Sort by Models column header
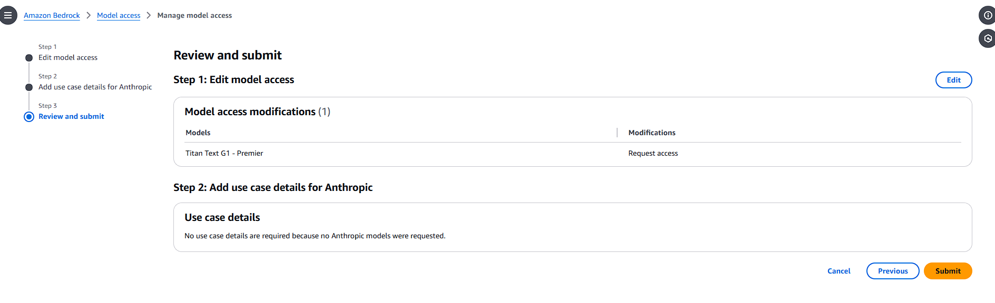 tap(198, 133)
